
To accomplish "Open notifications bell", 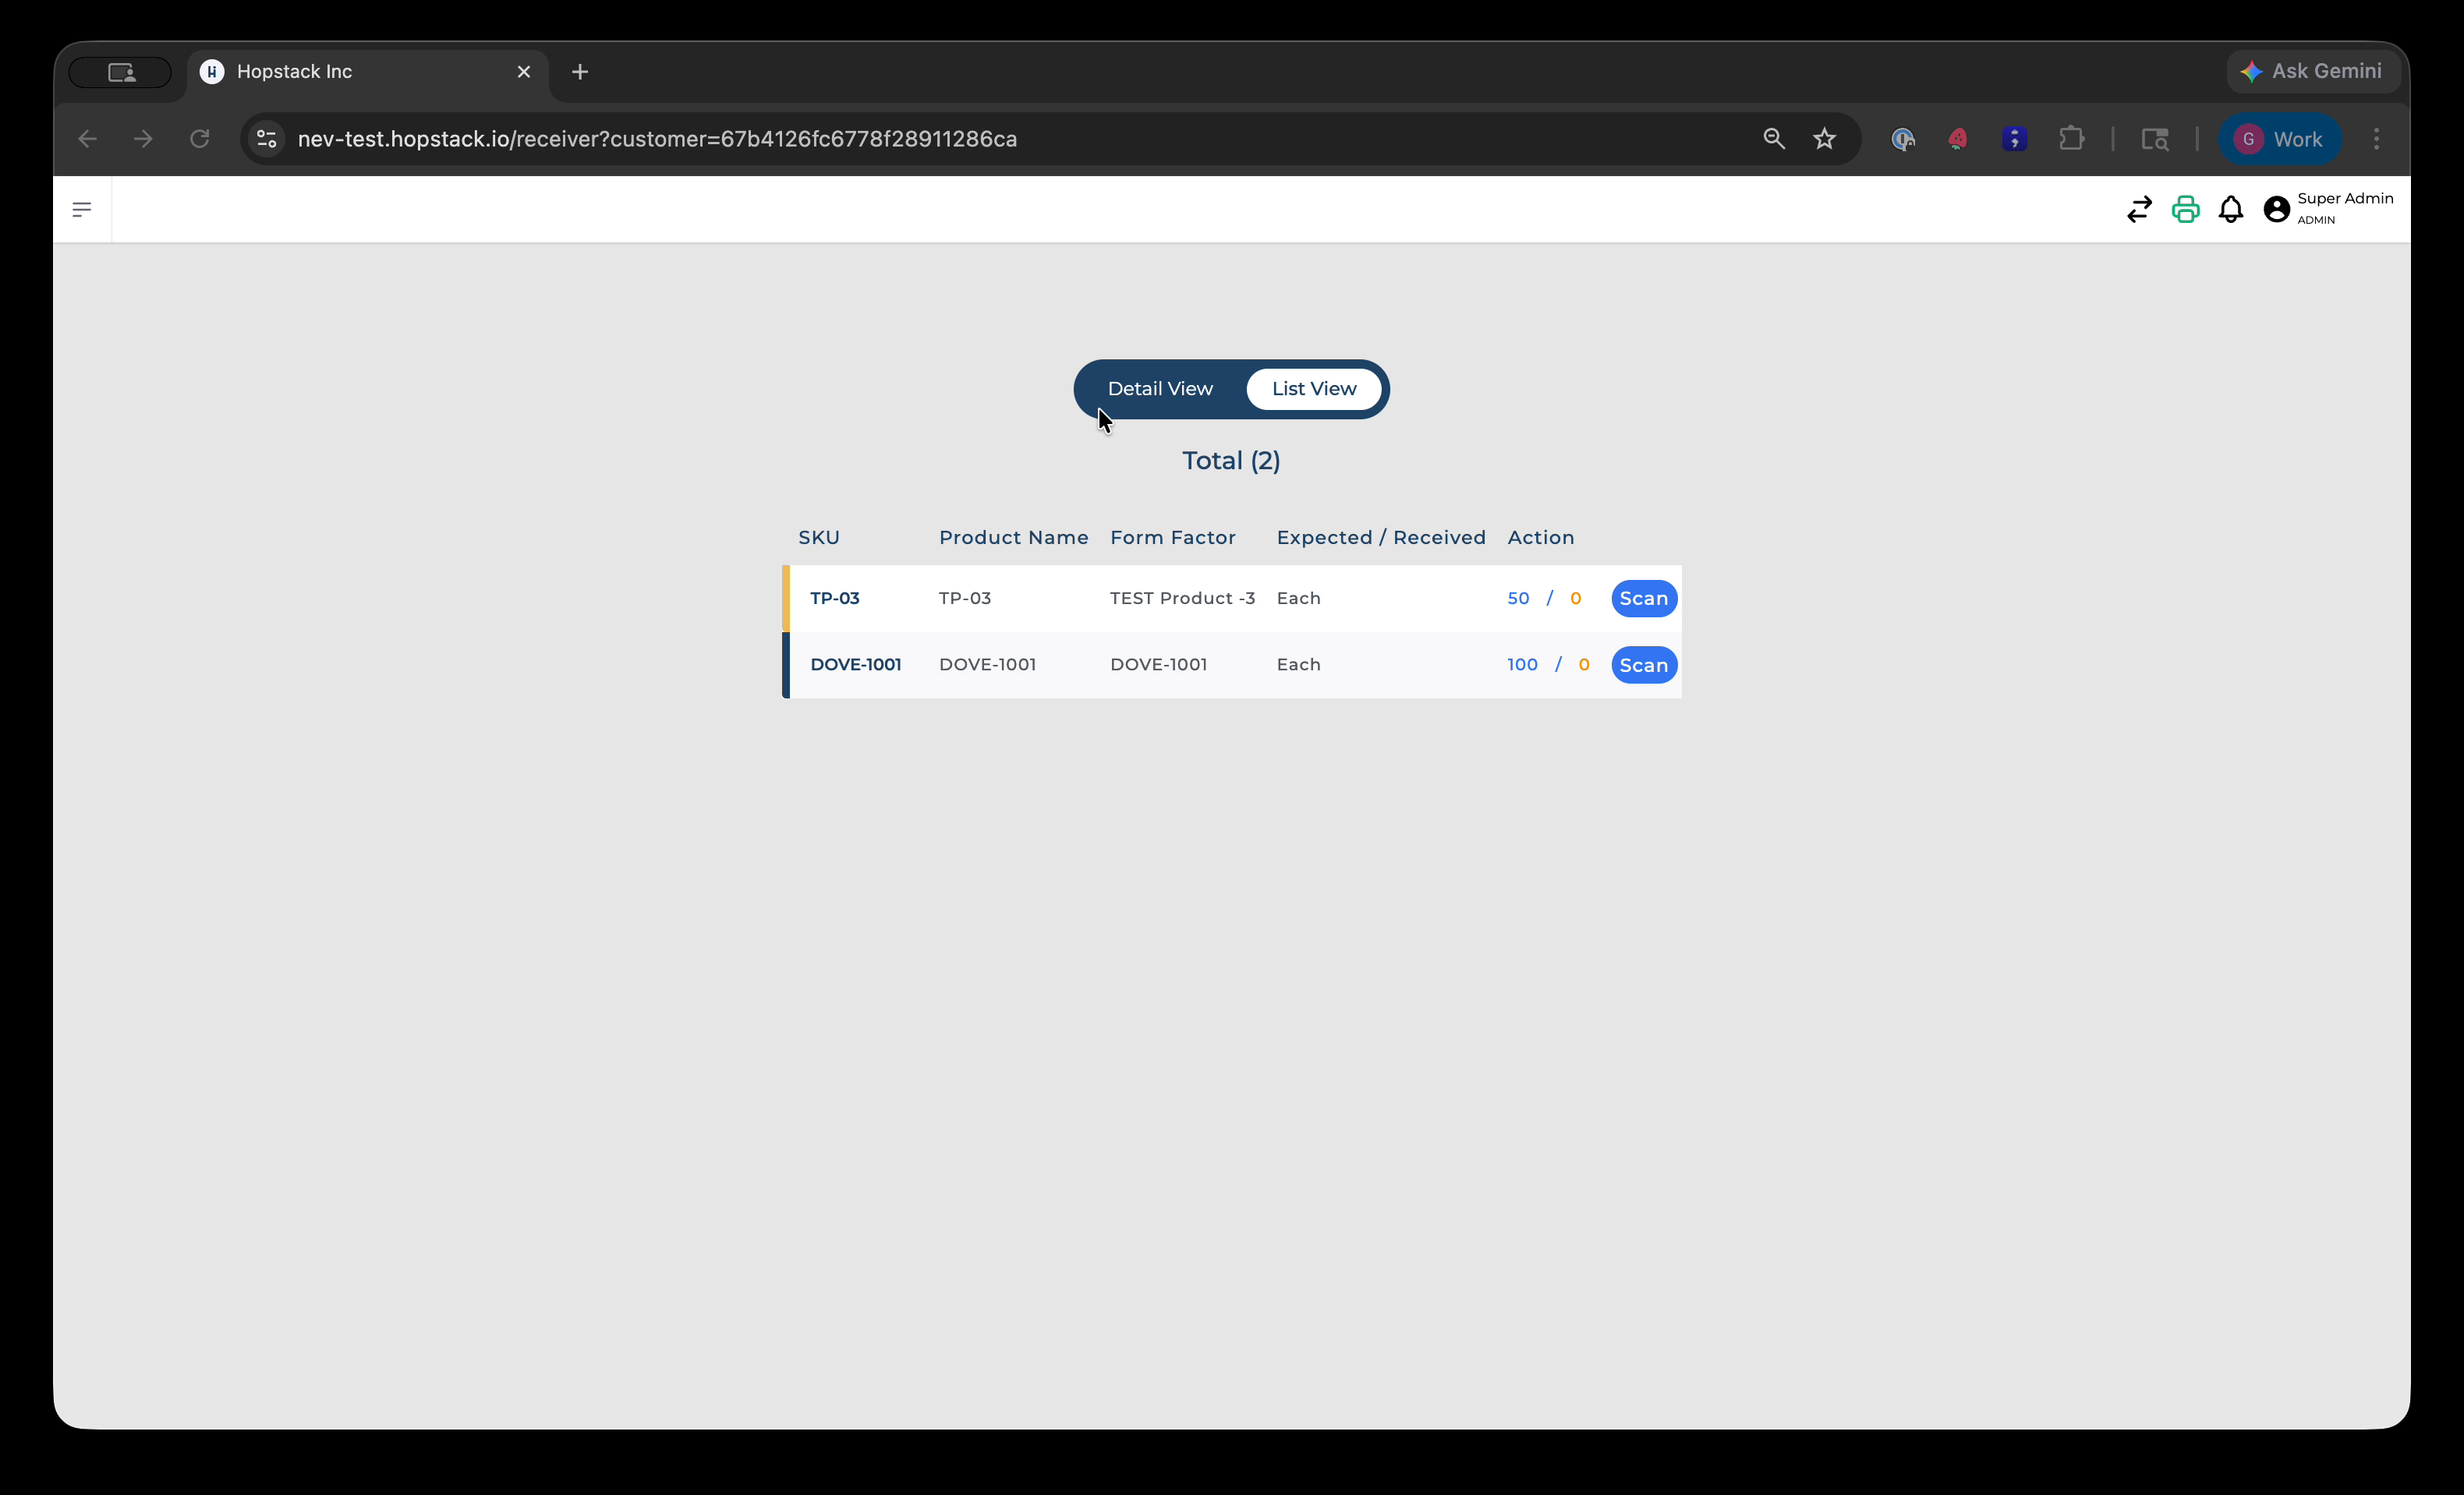I will [x=2231, y=209].
